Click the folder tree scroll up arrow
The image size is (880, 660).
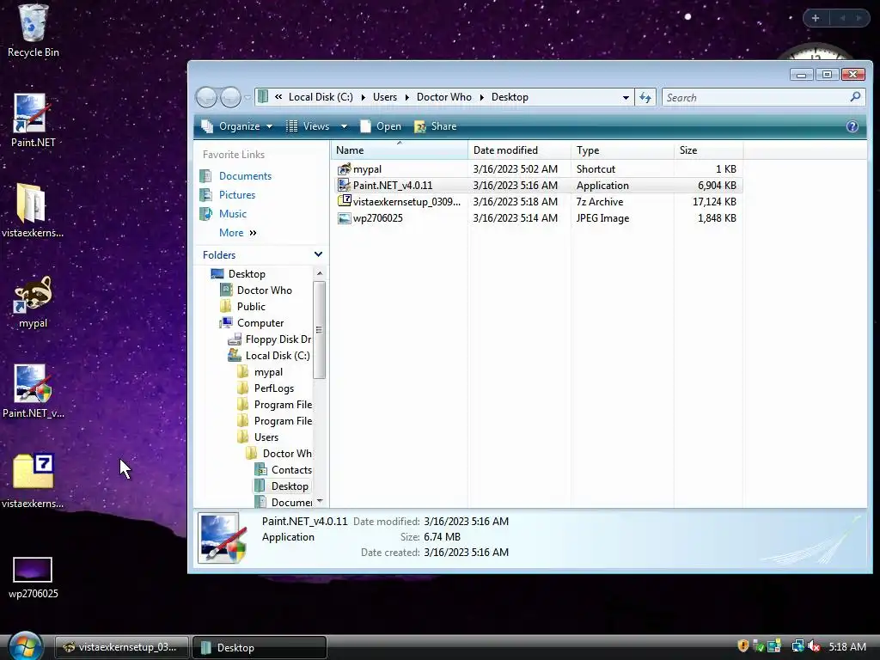coord(320,273)
